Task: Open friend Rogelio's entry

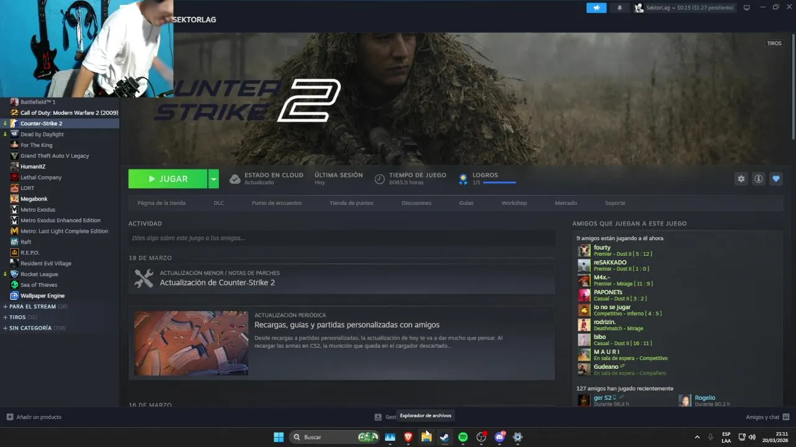Action: pos(705,397)
